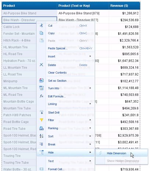
Task: Click the $719,936.44 revenue value
Action: [x=129, y=169]
